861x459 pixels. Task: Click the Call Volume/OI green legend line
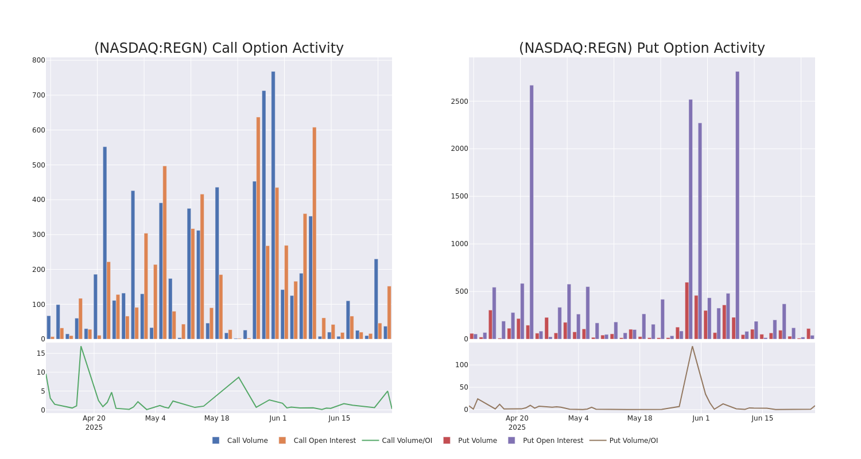pyautogui.click(x=370, y=441)
